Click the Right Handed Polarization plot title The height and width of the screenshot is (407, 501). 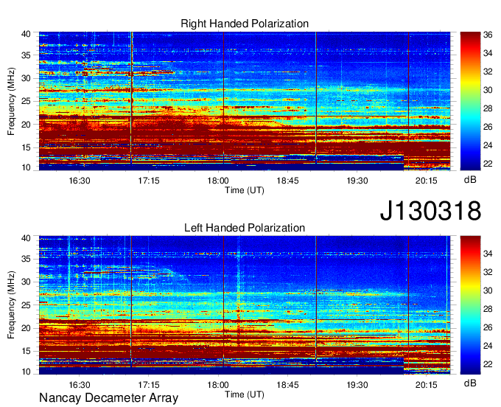[x=245, y=24]
